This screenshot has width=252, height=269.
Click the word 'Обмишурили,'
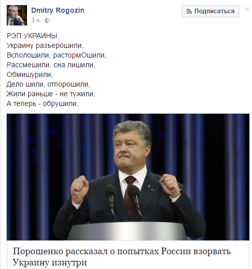pyautogui.click(x=30, y=74)
